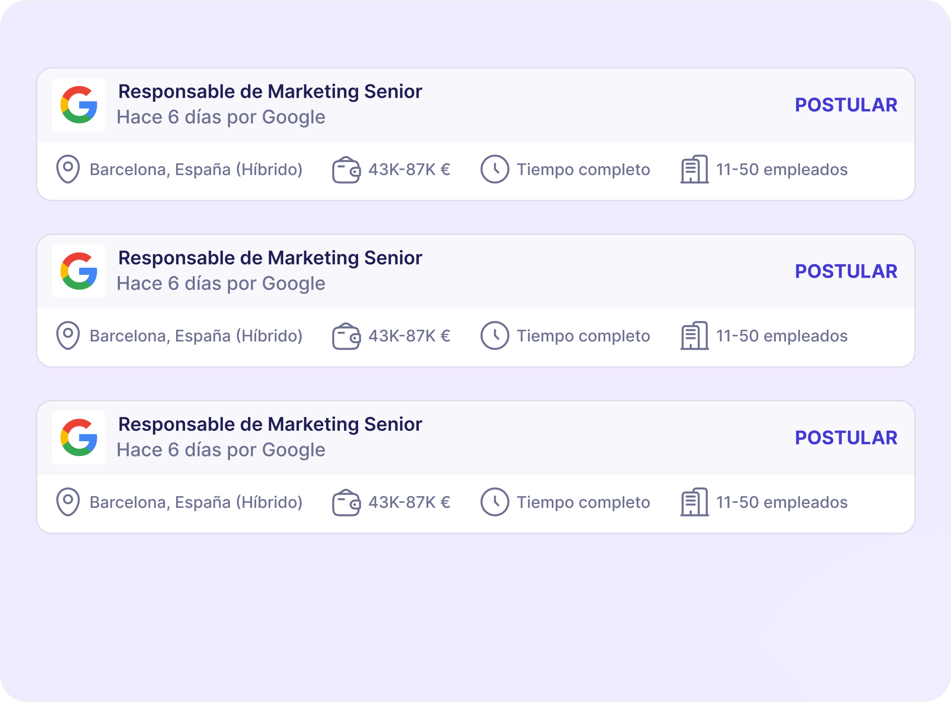Select the location pin icon on the second listing
The height and width of the screenshot is (702, 951).
pos(69,336)
